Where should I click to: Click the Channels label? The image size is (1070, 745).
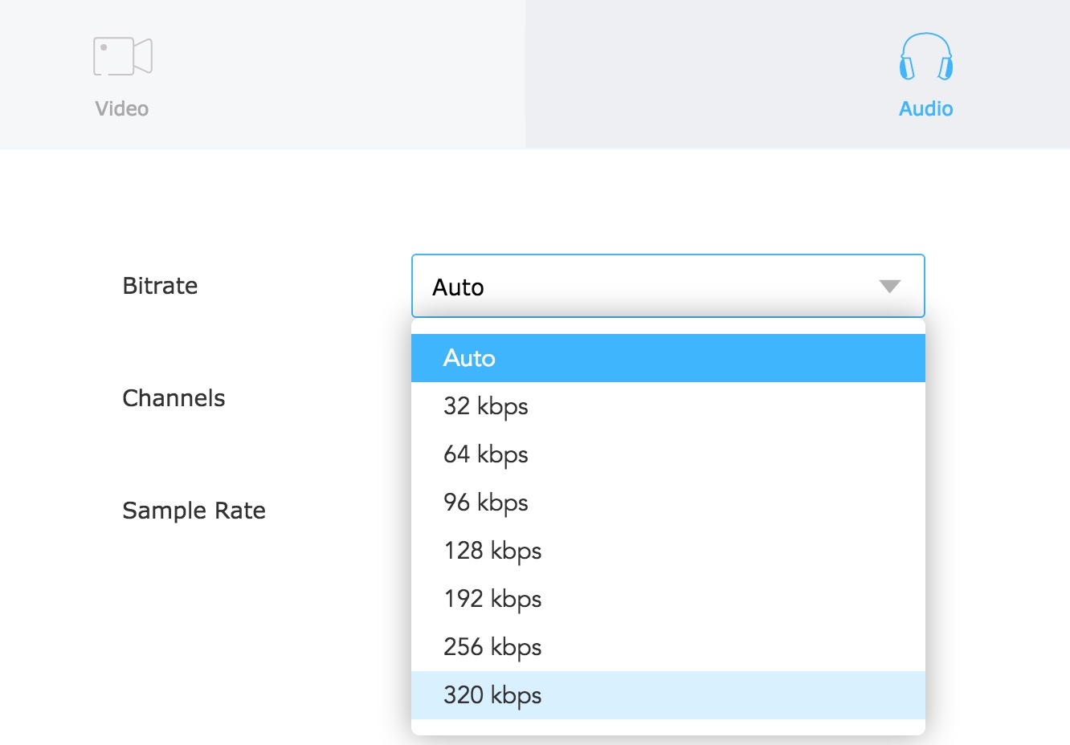[174, 398]
